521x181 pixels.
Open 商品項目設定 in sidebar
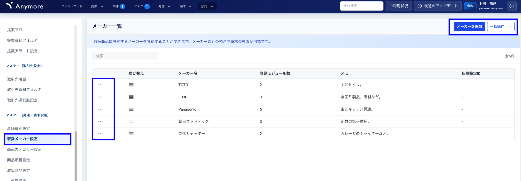tap(19, 160)
